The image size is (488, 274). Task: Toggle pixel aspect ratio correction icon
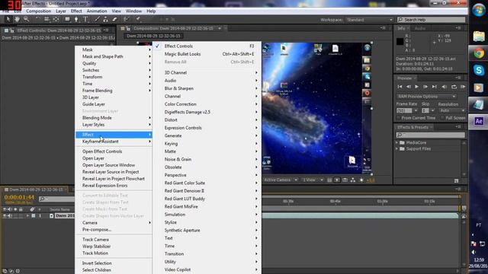[x=329, y=180]
